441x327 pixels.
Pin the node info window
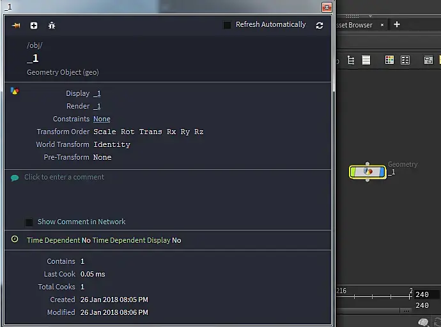coord(16,26)
